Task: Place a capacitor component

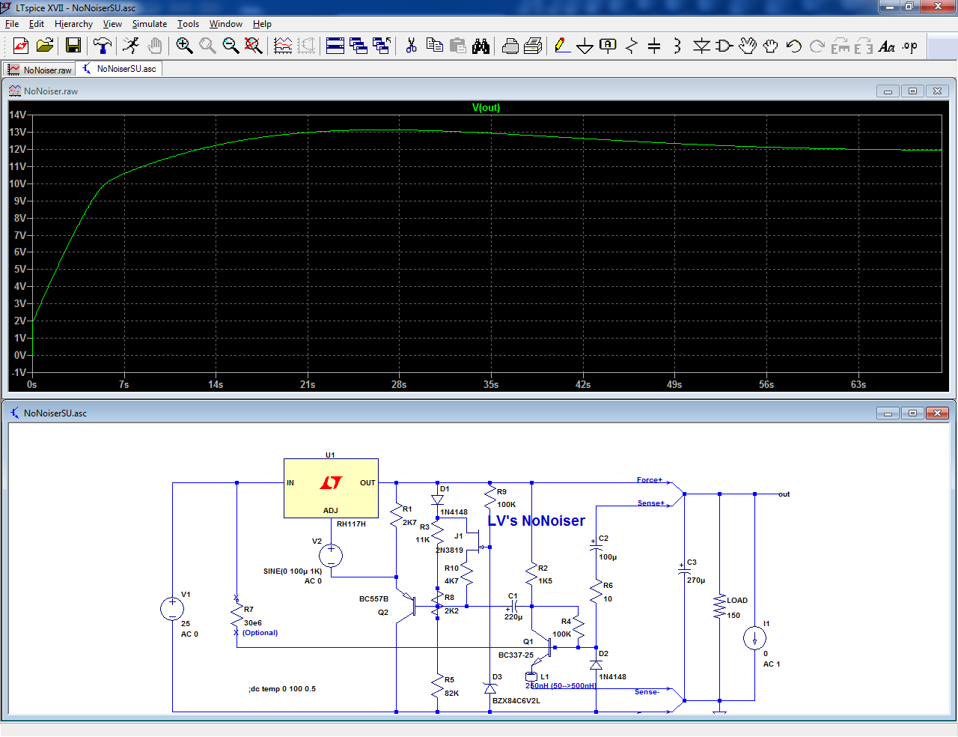Action: [x=654, y=46]
